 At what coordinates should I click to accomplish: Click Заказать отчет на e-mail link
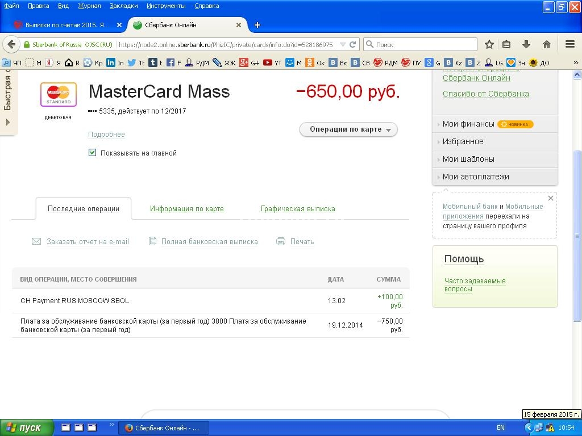point(88,242)
